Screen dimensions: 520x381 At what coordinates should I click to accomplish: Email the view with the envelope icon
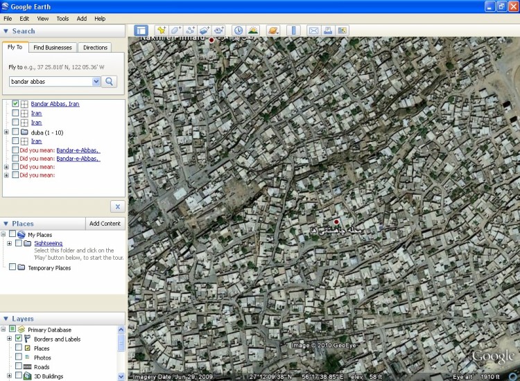(313, 30)
